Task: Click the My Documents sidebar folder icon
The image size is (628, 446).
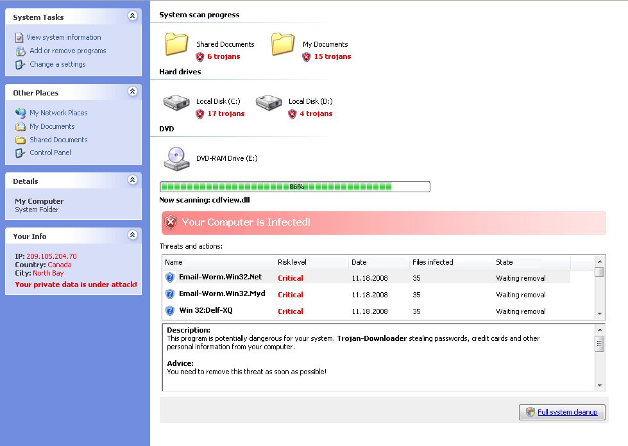Action: coord(21,126)
